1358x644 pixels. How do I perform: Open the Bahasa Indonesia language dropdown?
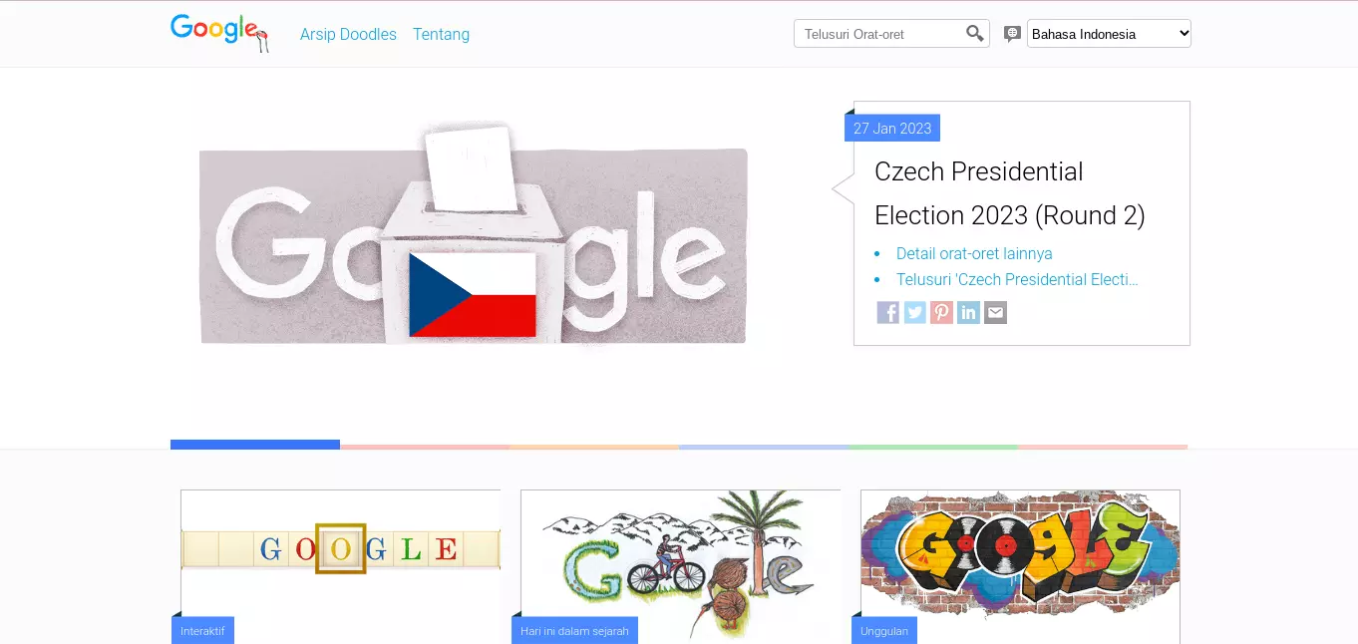click(1109, 34)
